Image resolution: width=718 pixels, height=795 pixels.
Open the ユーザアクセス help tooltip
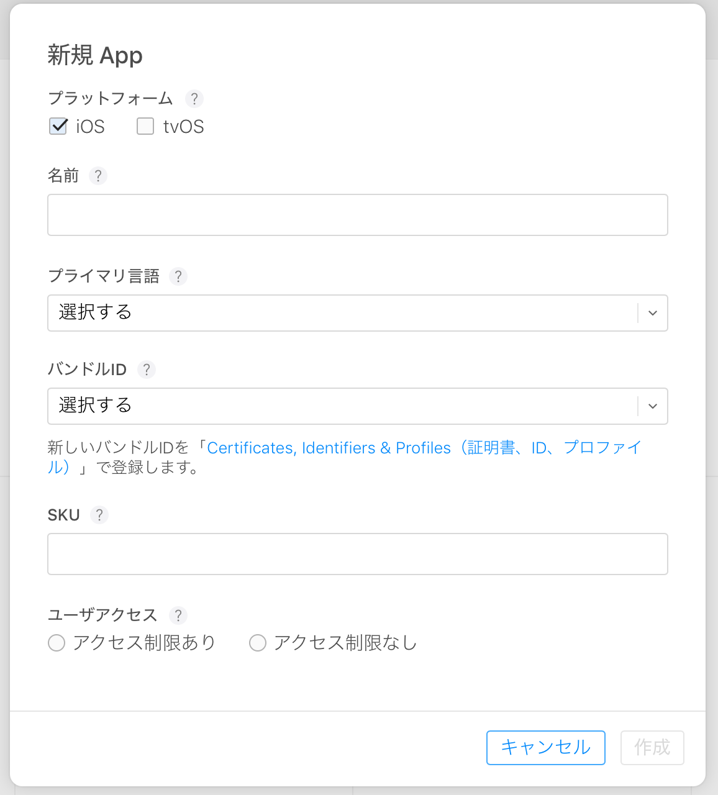(178, 616)
